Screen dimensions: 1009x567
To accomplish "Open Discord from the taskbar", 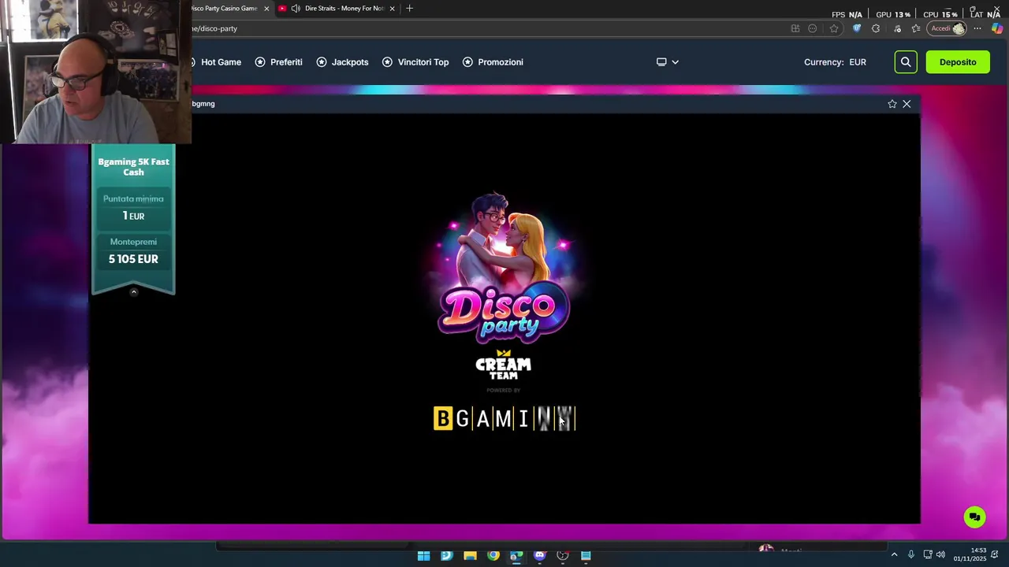I will (540, 556).
